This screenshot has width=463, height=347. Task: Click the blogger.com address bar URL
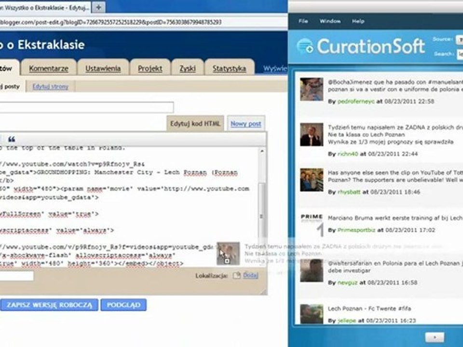[111, 22]
